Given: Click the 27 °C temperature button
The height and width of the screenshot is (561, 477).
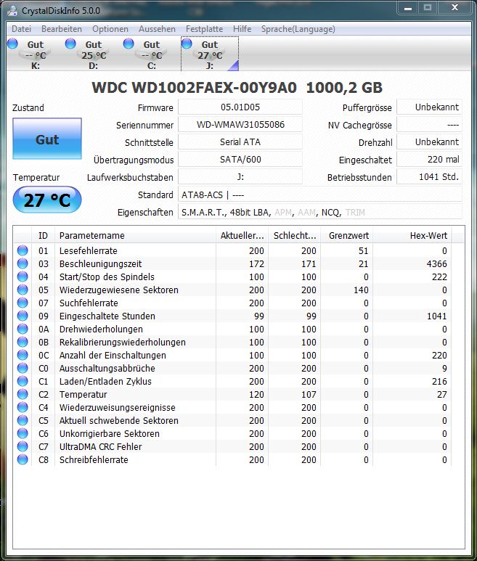Looking at the screenshot, I should (47, 200).
